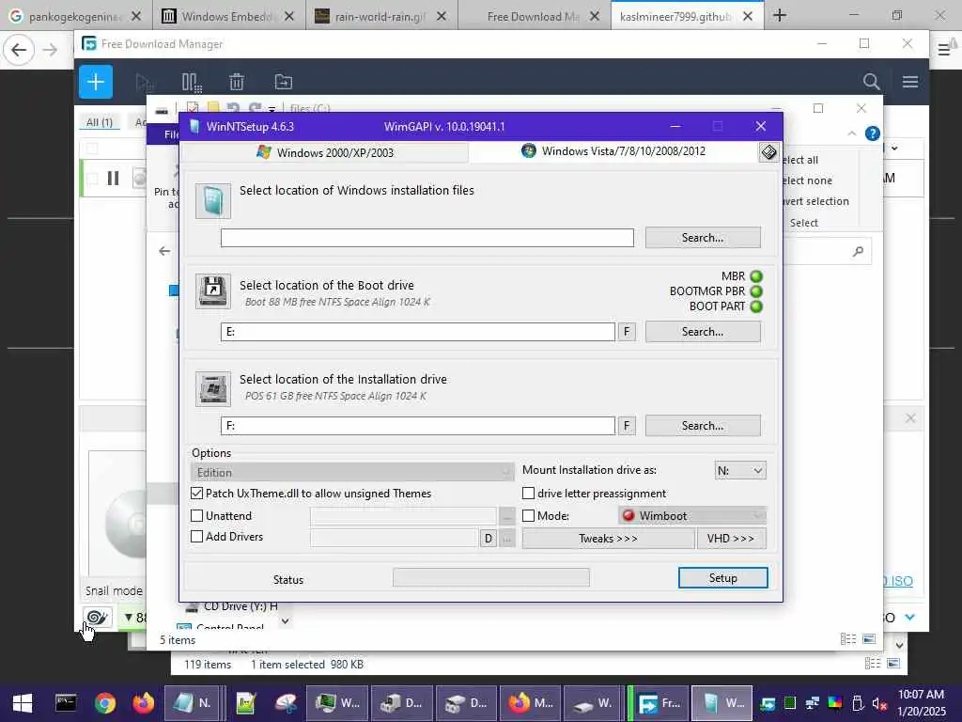This screenshot has width=962, height=722.
Task: Expand the blue chevron near ISO in Free Download Manager
Action: coord(909,617)
